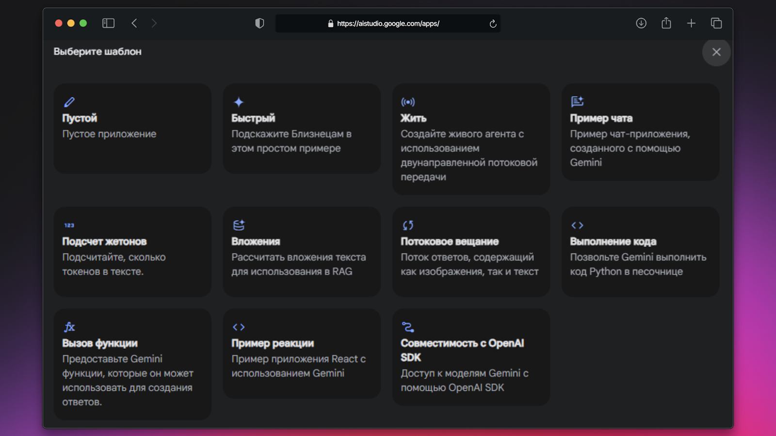
Task: Click the route icon on OpenAI SDK card
Action: click(x=408, y=327)
